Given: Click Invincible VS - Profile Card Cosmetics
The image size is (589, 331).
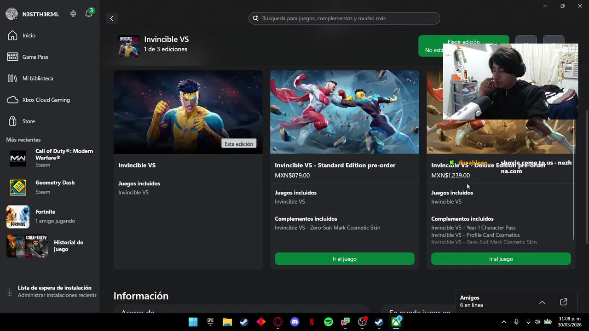Looking at the screenshot, I should click(x=475, y=235).
